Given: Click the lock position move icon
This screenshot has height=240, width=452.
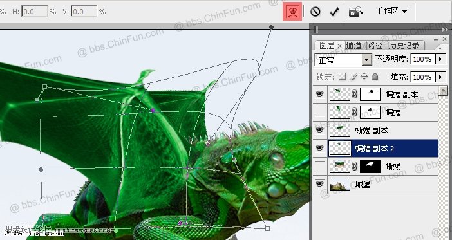Looking at the screenshot, I should click(364, 77).
